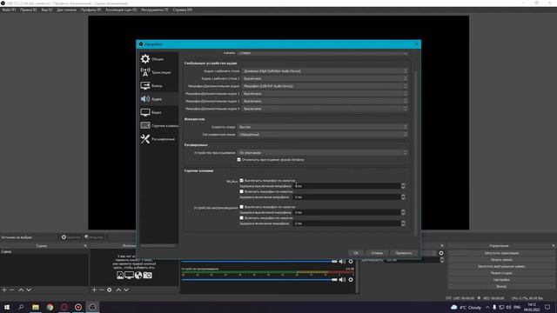Image resolution: width=557 pixels, height=313 pixels.
Task: Click Start Streaming in the Controls dock
Action: (x=501, y=253)
